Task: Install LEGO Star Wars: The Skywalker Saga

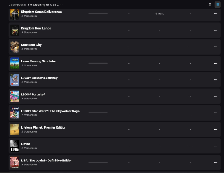Action: click(x=29, y=115)
